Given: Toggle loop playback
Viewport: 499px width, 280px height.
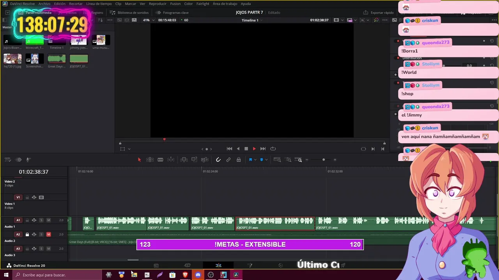Looking at the screenshot, I should click(273, 149).
